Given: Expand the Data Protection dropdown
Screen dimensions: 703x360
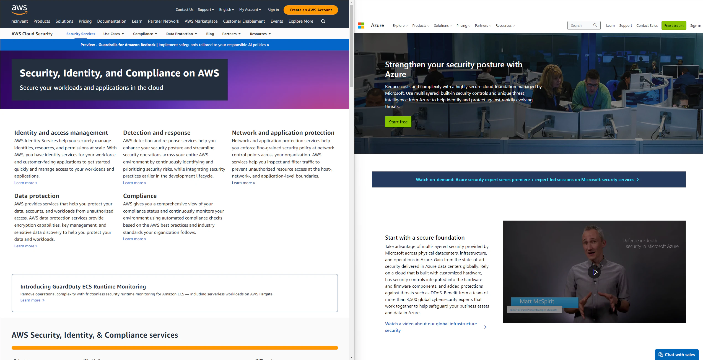Looking at the screenshot, I should 181,34.
